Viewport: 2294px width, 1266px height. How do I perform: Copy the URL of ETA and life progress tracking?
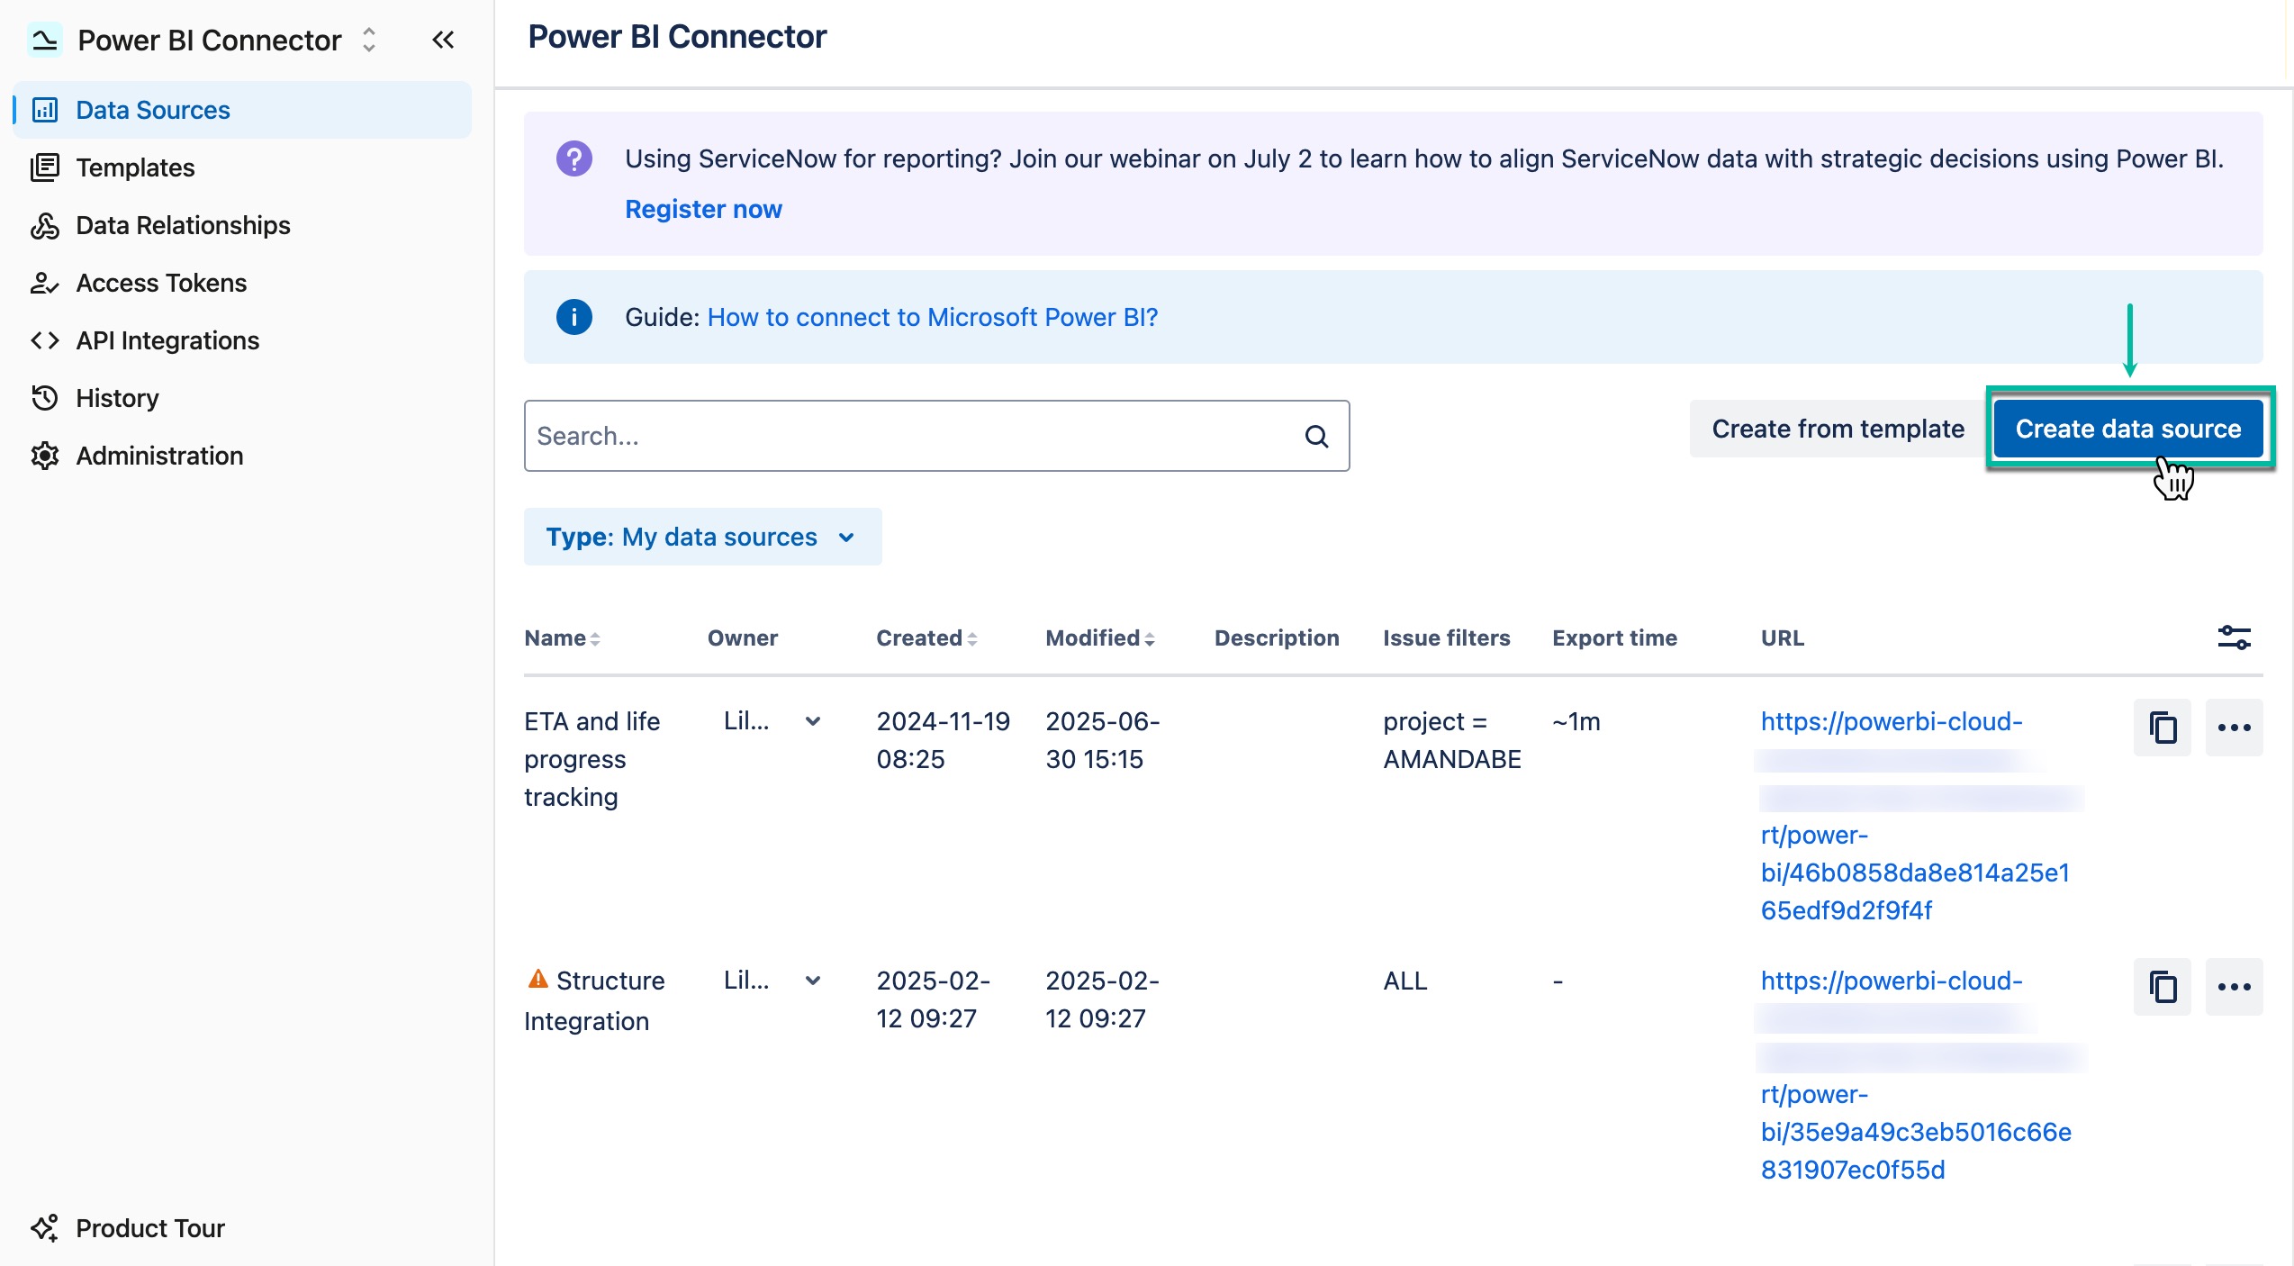pos(2163,728)
